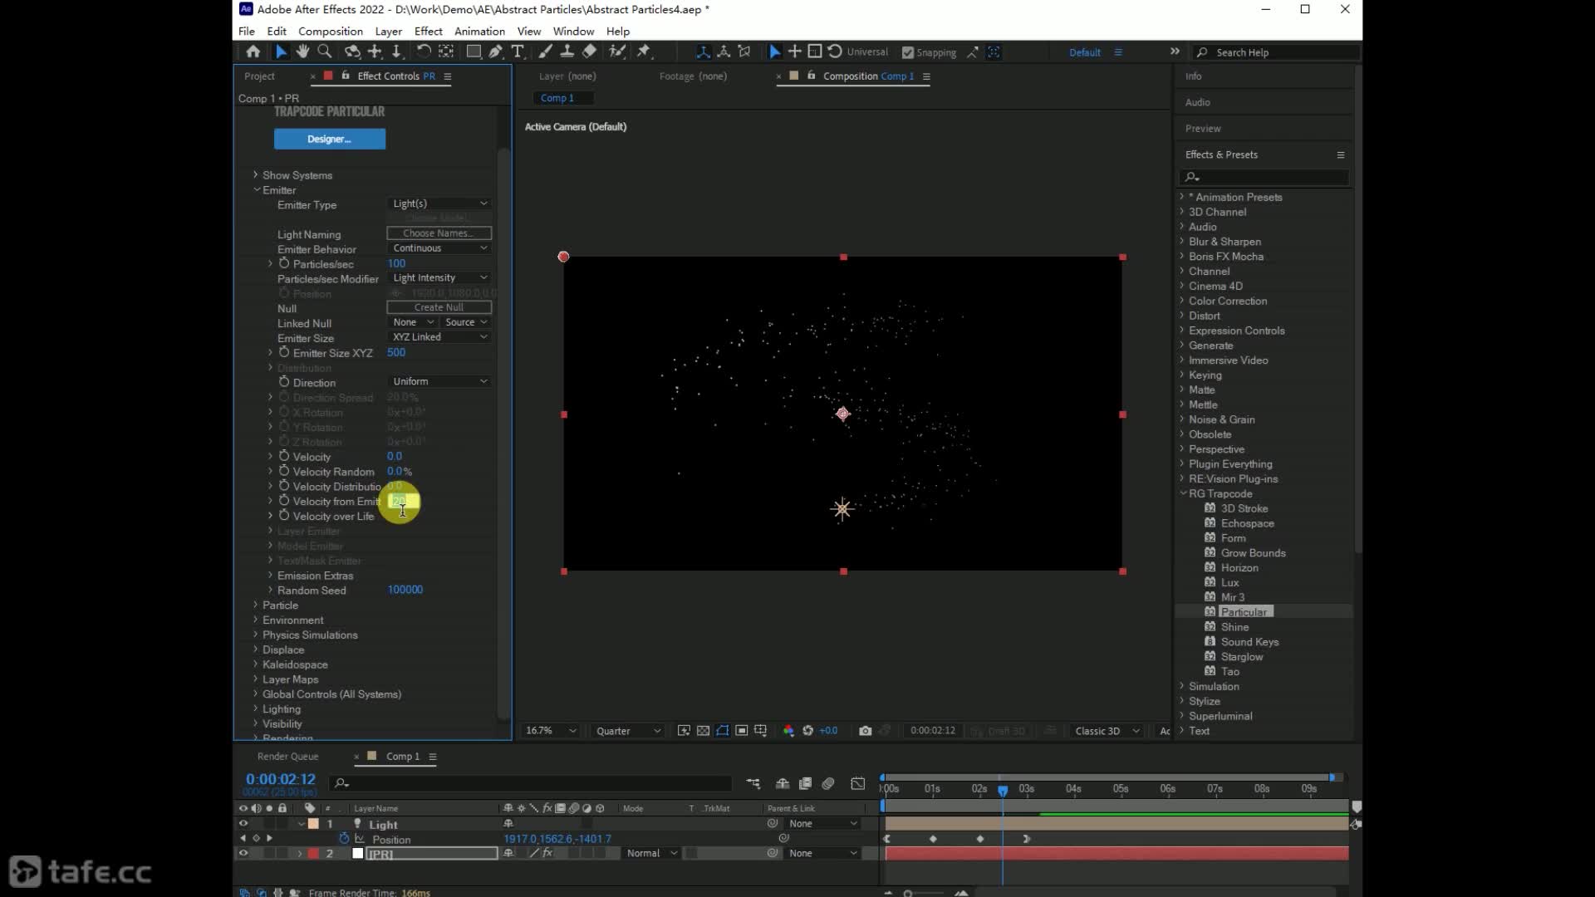
Task: Collapse the RG Trapcode category
Action: [1183, 493]
